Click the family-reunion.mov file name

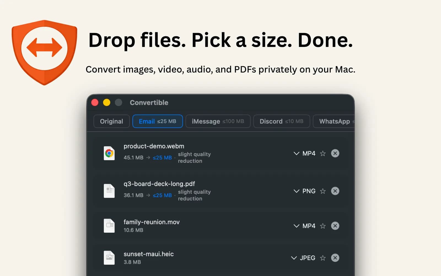coord(152,222)
